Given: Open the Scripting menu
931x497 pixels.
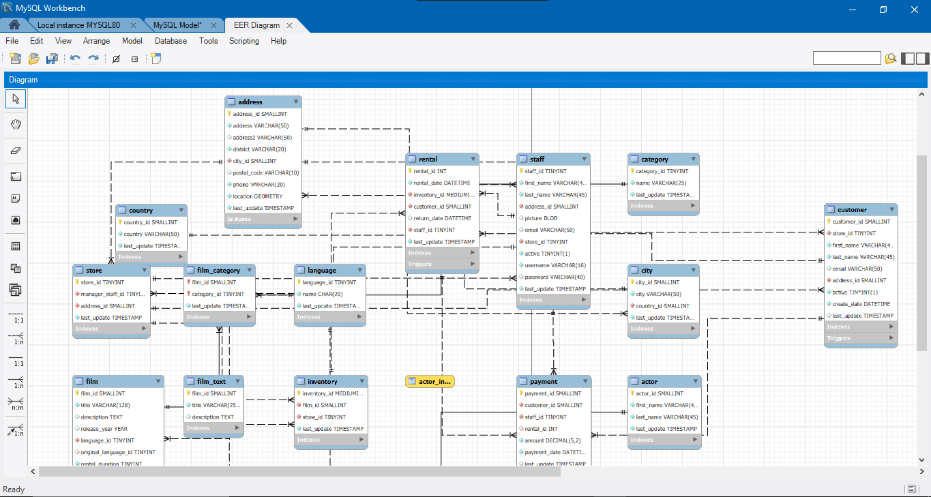Looking at the screenshot, I should [x=244, y=41].
